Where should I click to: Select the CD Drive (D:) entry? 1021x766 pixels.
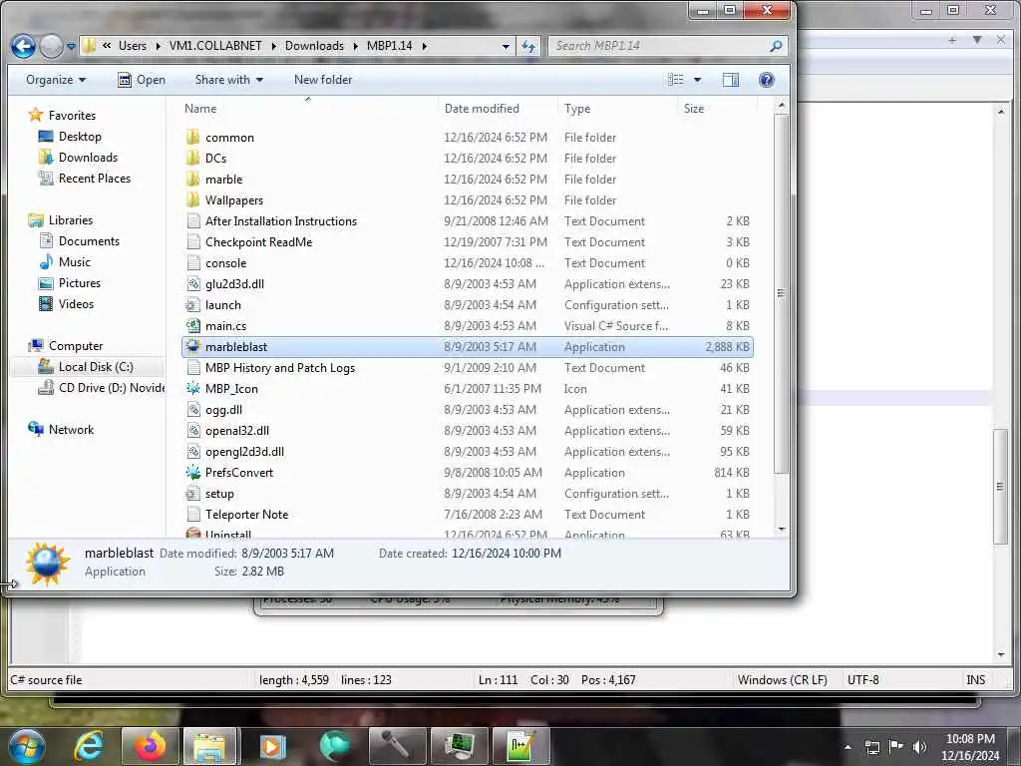click(111, 388)
